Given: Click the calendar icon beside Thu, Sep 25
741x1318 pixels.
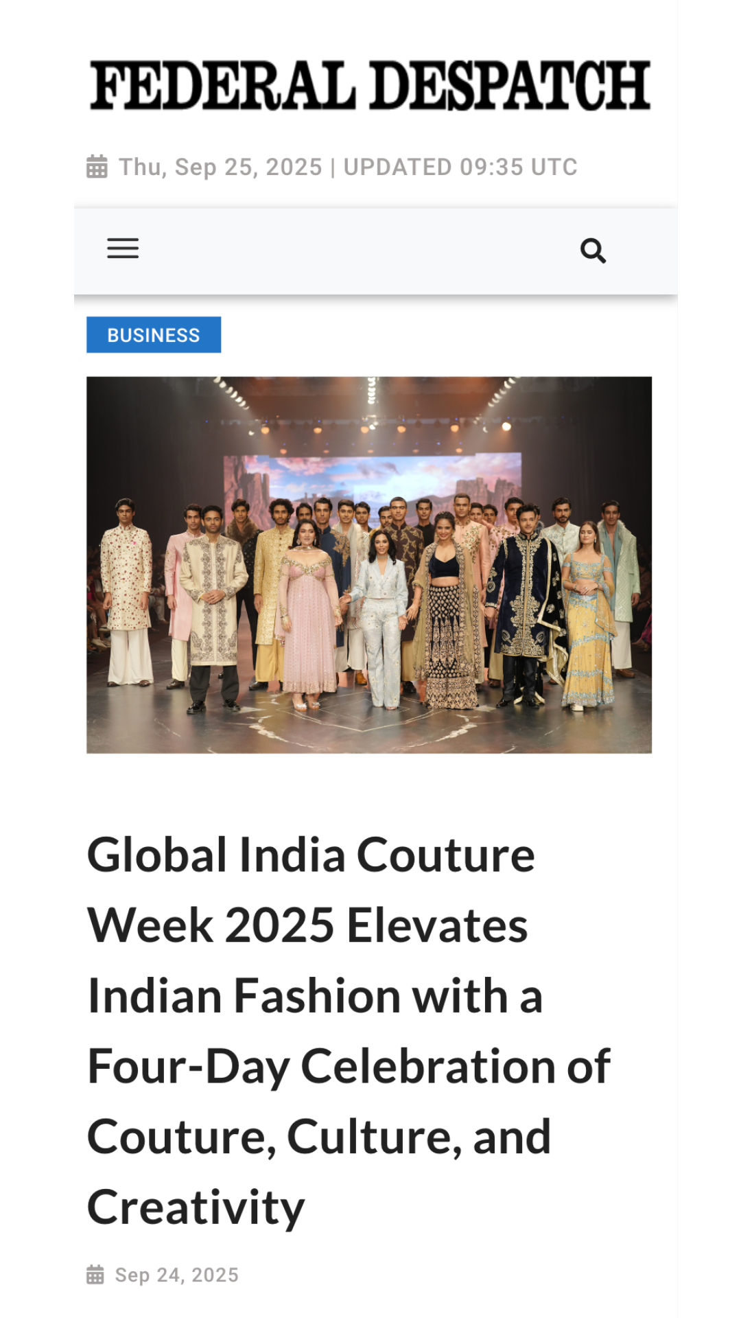Looking at the screenshot, I should click(x=97, y=167).
